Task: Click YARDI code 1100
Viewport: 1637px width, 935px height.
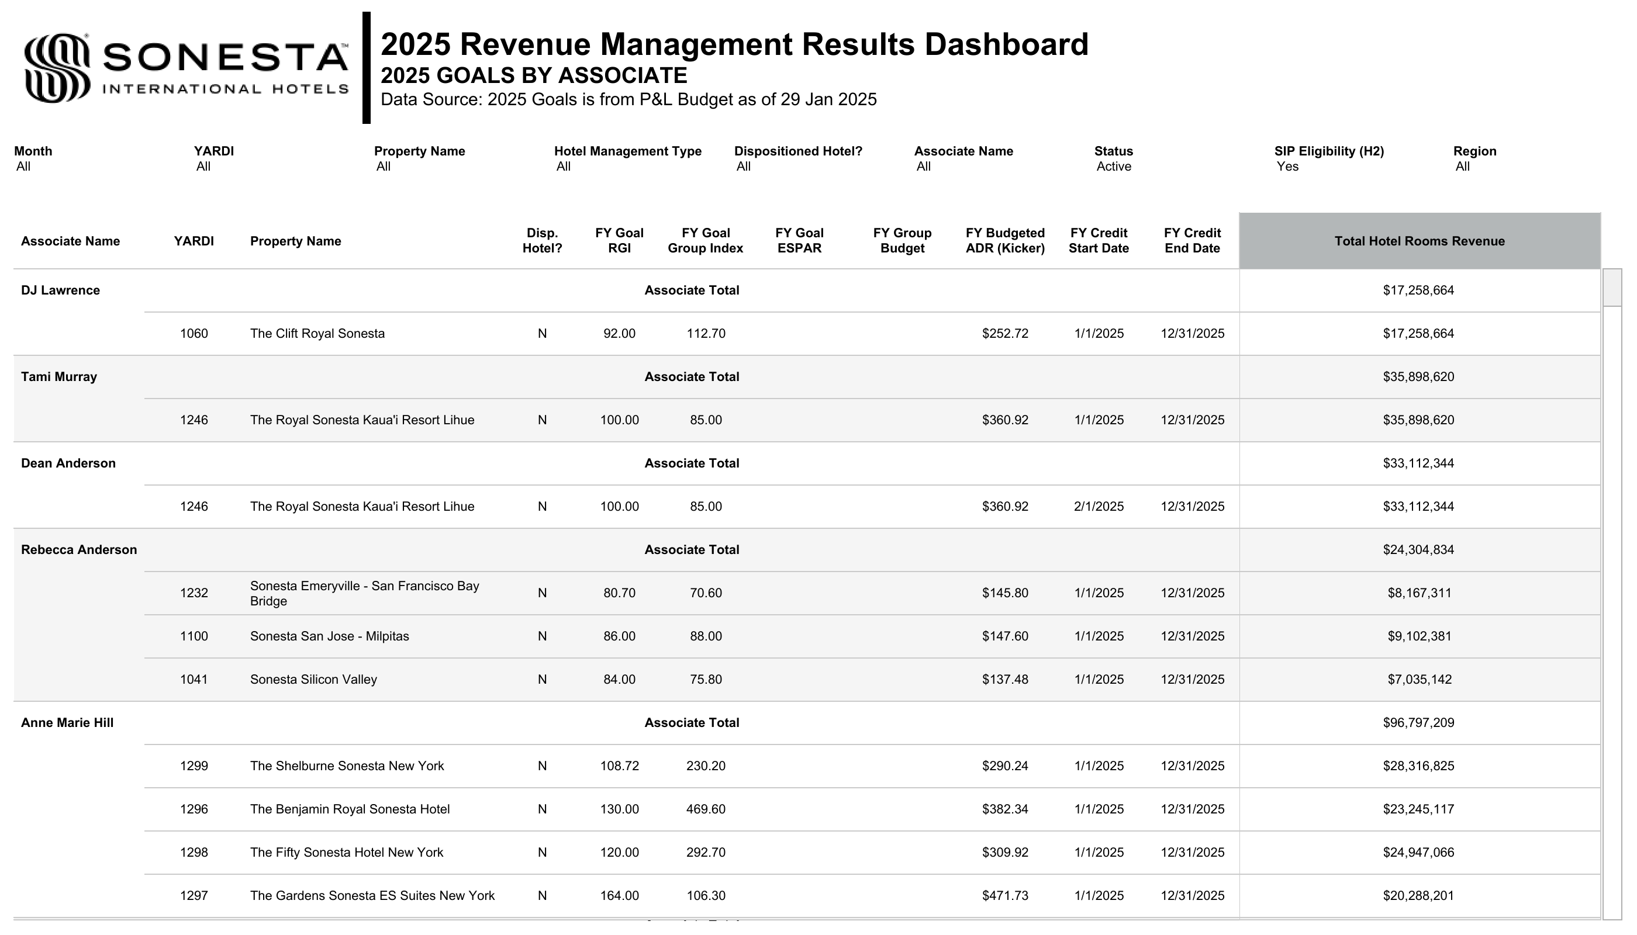Action: click(194, 636)
